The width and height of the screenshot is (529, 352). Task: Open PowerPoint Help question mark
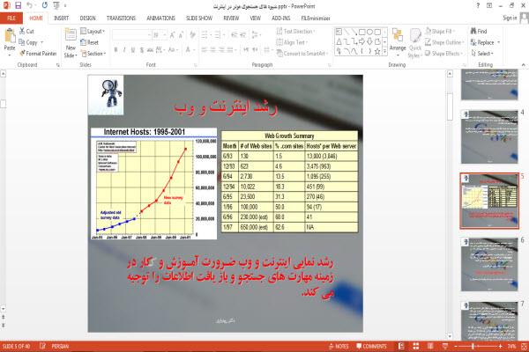478,6
